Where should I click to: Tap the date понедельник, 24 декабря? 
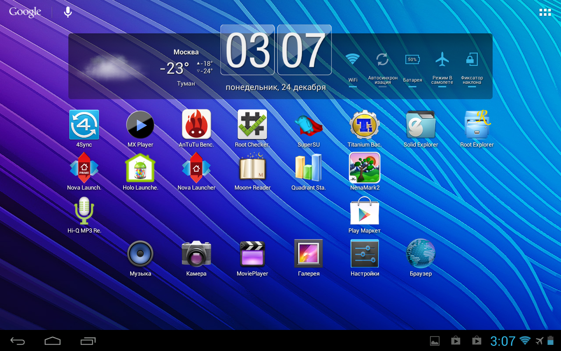pyautogui.click(x=276, y=87)
